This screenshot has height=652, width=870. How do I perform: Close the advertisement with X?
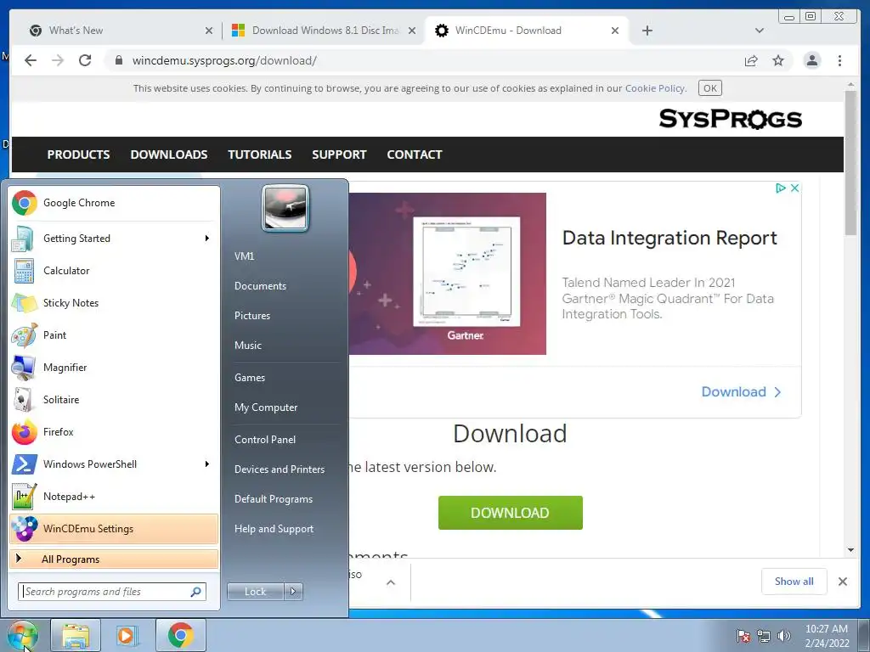[x=794, y=188]
